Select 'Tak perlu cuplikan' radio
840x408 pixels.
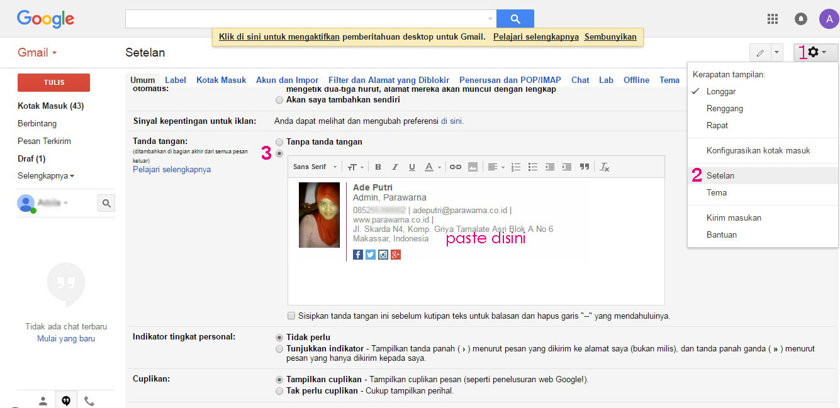coord(279,390)
